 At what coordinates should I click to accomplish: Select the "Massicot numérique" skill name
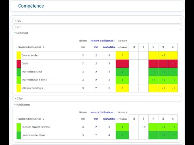click(x=32, y=88)
